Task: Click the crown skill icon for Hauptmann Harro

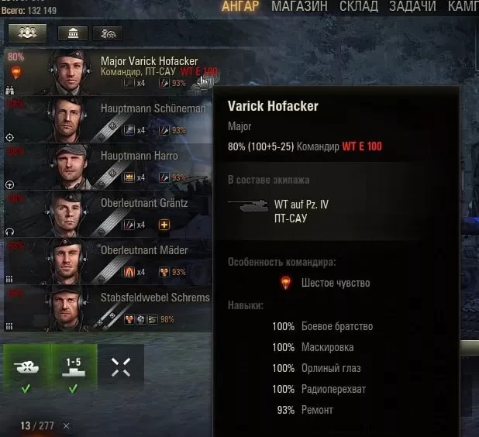Action: pos(129,177)
